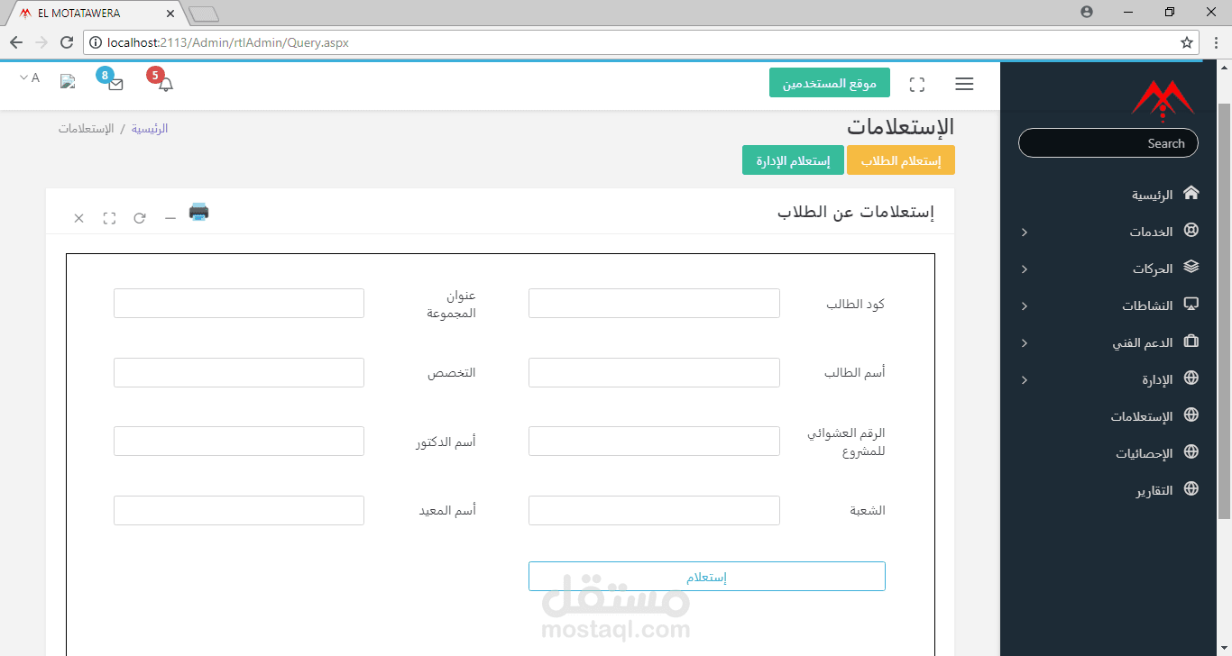Click the التخصص input field
This screenshot has width=1232, height=656.
(239, 373)
